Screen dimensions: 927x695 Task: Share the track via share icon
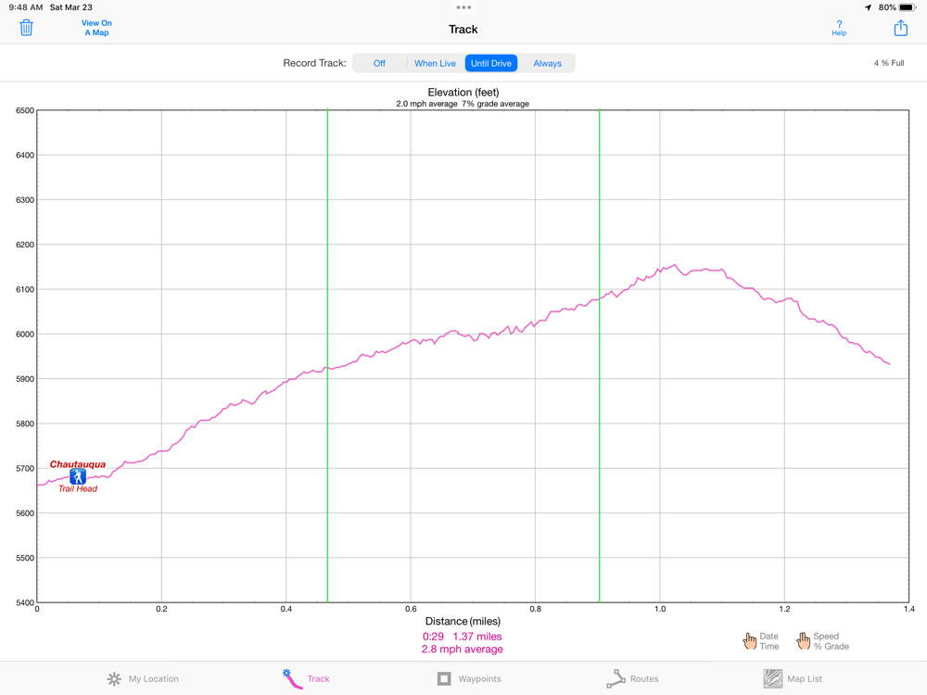click(x=900, y=28)
